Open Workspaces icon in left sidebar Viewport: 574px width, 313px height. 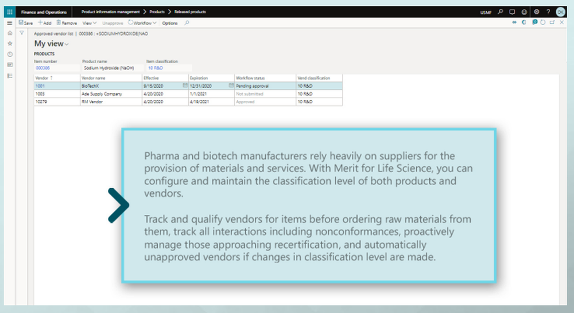(x=10, y=65)
